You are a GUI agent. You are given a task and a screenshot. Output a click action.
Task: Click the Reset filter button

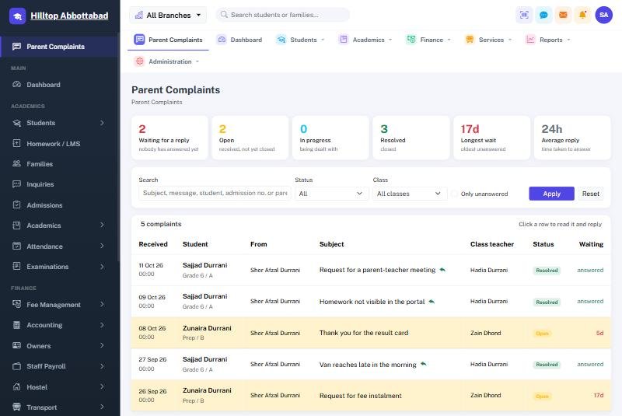[x=590, y=194]
